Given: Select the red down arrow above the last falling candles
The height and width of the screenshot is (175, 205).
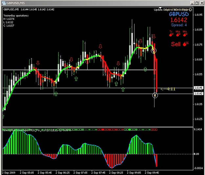Looking at the screenshot, I should pyautogui.click(x=154, y=37).
